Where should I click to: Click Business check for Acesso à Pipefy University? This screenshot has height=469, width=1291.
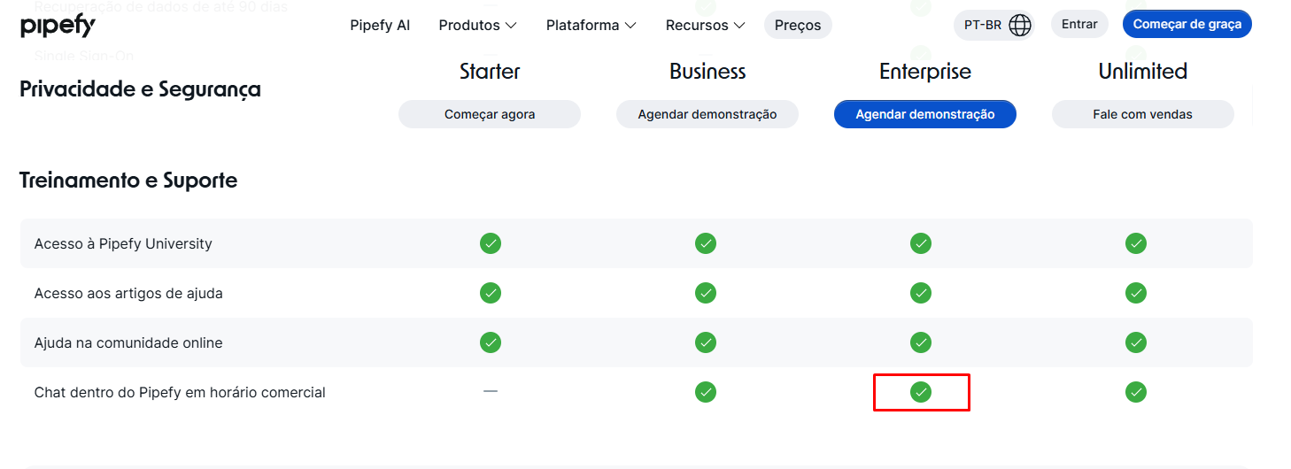(706, 243)
